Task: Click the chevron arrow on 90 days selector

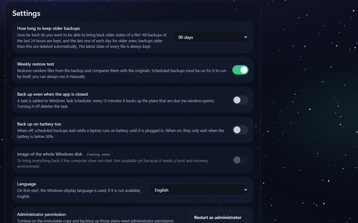Action: pyautogui.click(x=246, y=37)
